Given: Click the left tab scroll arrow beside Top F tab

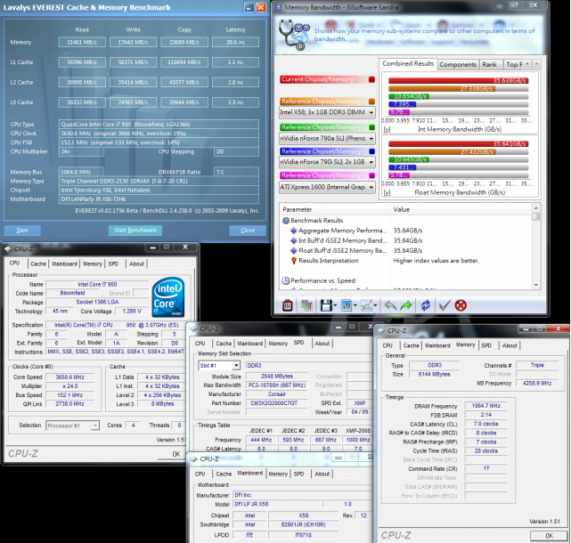Looking at the screenshot, I should (x=527, y=64).
